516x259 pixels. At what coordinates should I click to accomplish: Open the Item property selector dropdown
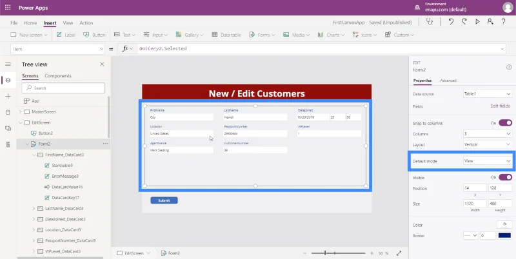[58, 49]
